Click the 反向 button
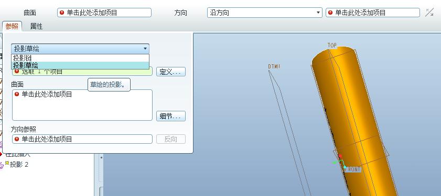This screenshot has height=196, width=441. tap(171, 139)
